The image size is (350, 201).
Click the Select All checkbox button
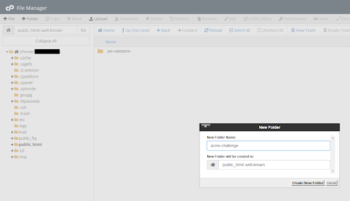point(240,30)
